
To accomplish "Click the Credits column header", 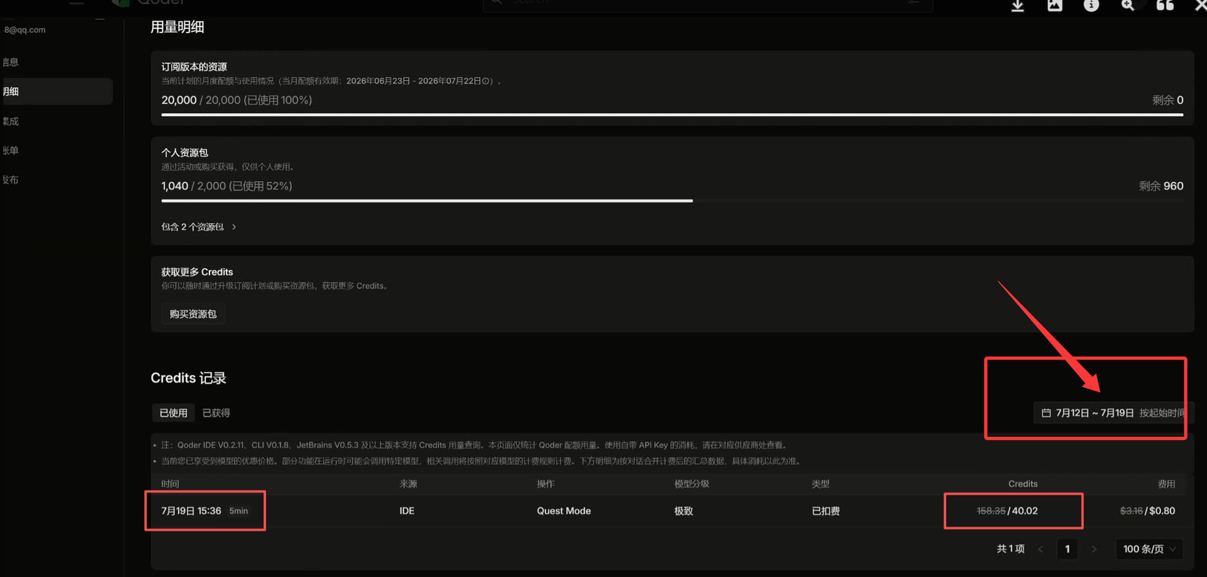I will click(1023, 483).
